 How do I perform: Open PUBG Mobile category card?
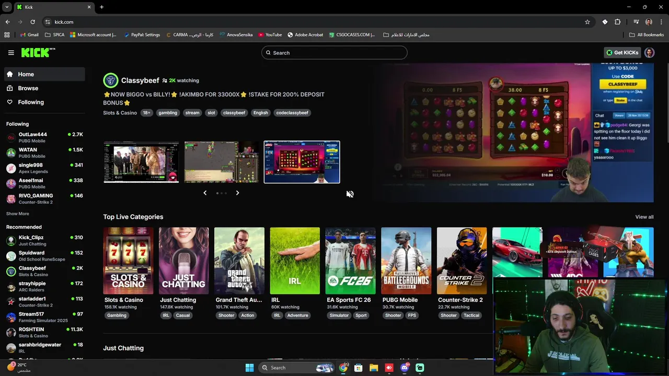[406, 261]
